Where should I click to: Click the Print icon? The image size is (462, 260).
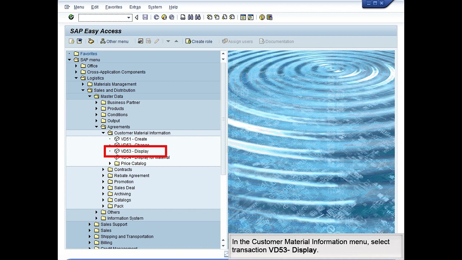click(183, 17)
